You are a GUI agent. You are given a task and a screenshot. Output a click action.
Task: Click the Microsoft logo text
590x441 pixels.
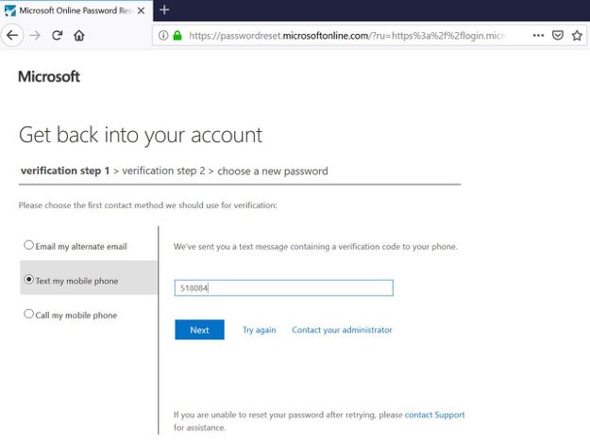pyautogui.click(x=49, y=76)
